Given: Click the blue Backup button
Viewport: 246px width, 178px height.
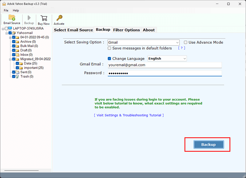Looking at the screenshot, I should (x=208, y=144).
